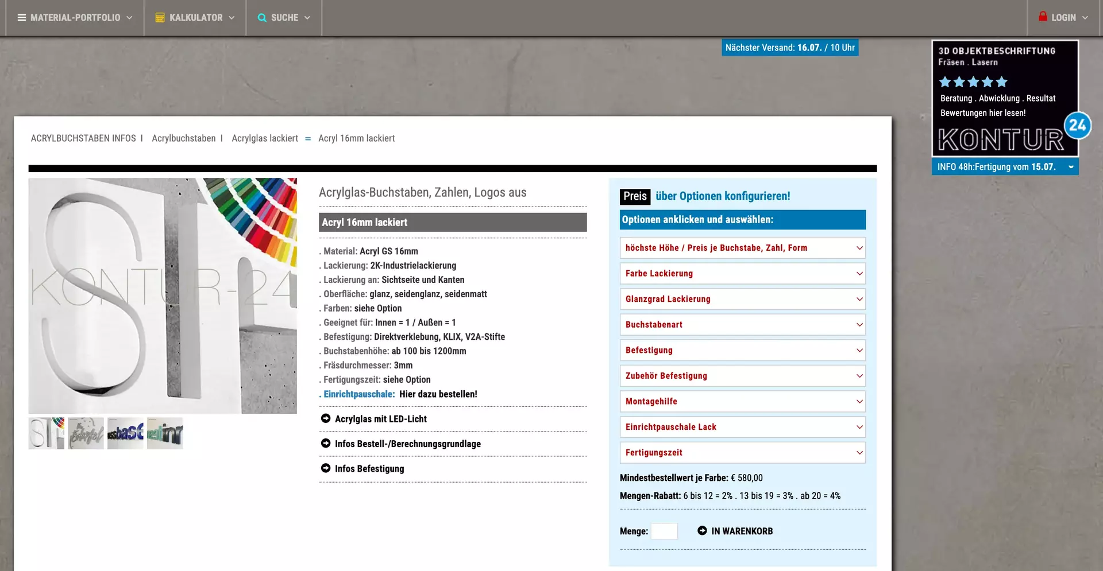Open Infos Befestigung section

pyautogui.click(x=369, y=468)
